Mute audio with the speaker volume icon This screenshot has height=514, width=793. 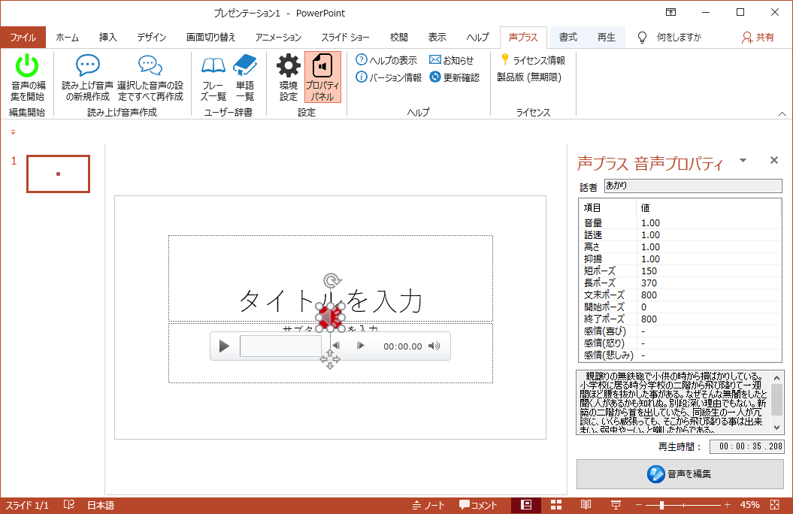click(x=434, y=346)
